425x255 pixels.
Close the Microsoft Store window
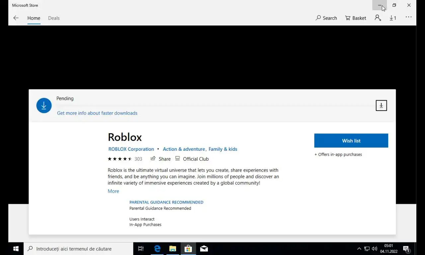409,5
